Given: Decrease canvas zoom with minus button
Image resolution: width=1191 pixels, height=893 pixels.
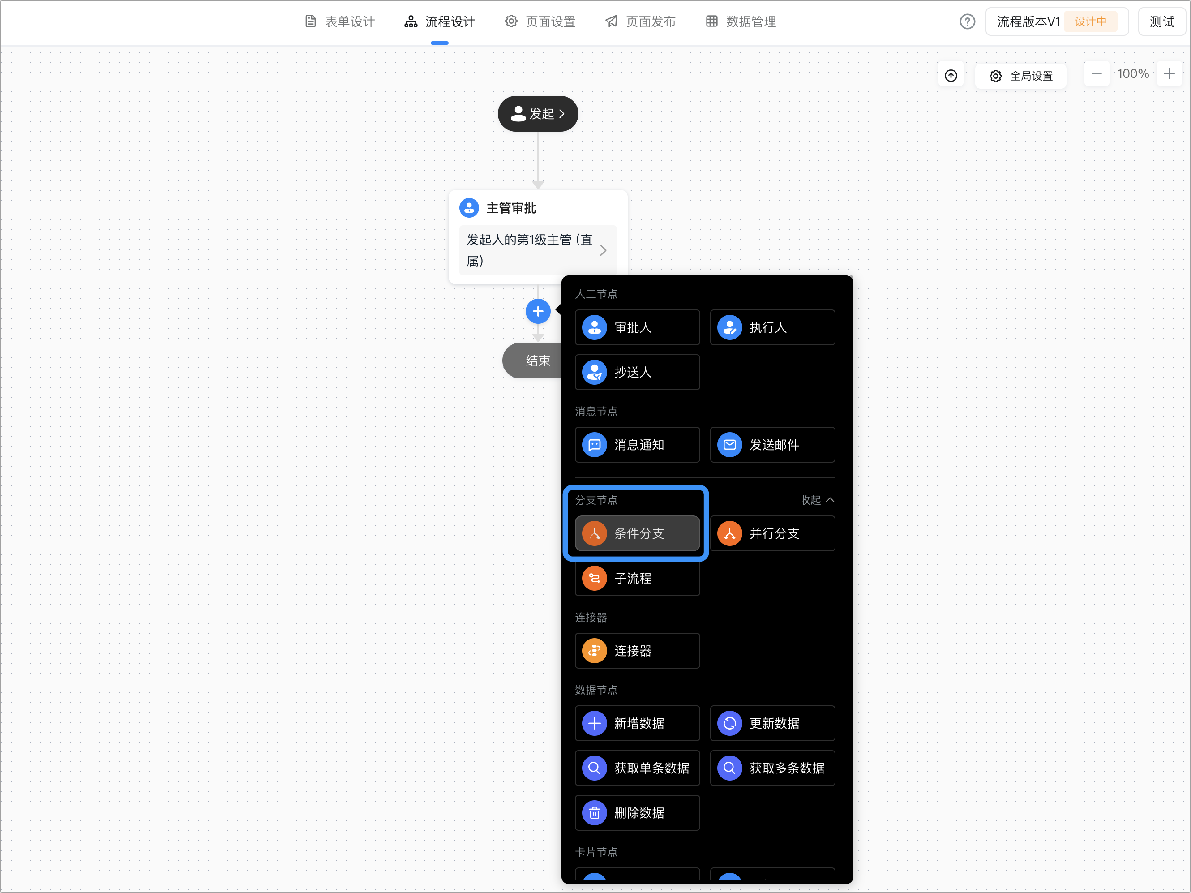Looking at the screenshot, I should coord(1097,74).
